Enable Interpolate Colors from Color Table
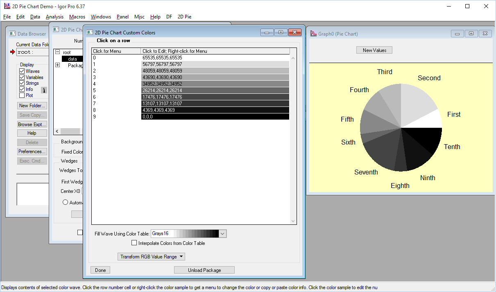This screenshot has width=496, height=292. click(x=134, y=243)
